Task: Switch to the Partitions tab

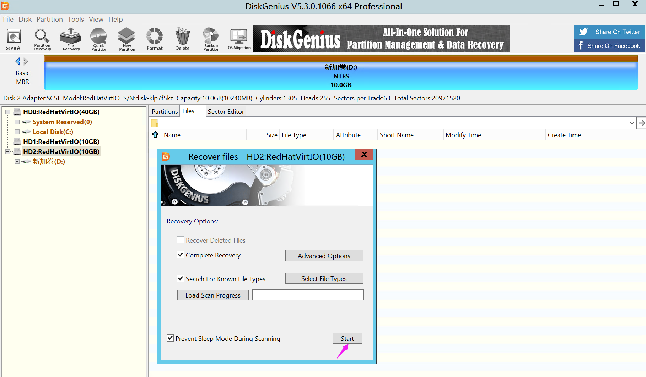Action: click(165, 111)
